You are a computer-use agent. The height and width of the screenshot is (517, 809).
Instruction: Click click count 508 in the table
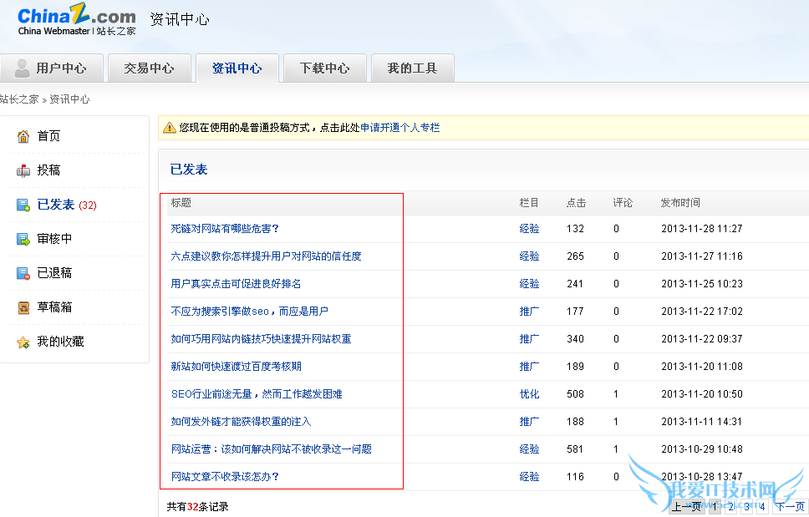tap(575, 394)
